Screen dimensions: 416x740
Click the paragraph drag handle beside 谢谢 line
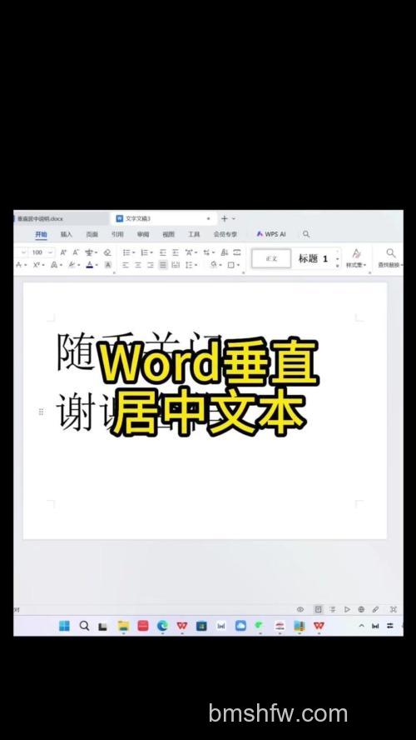41,412
